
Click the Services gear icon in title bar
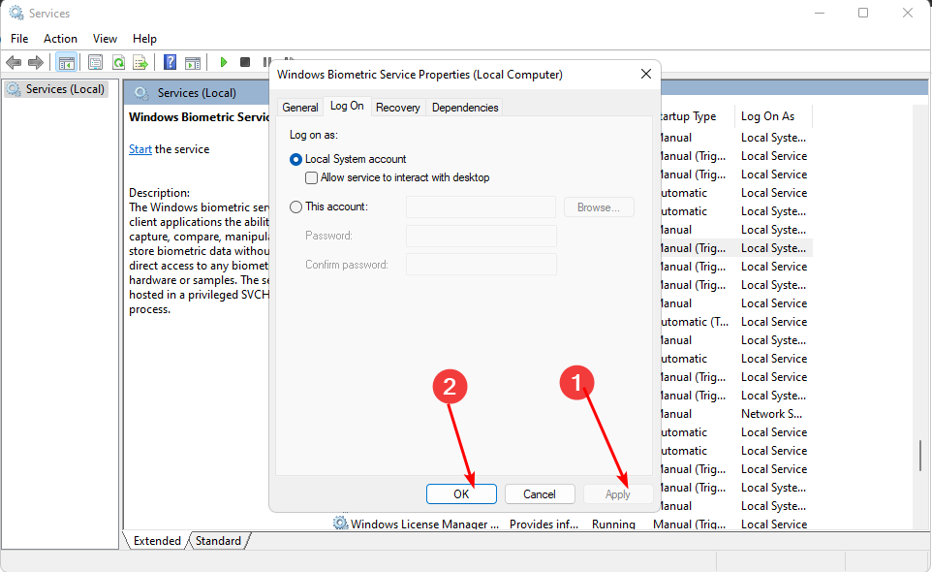coord(16,13)
